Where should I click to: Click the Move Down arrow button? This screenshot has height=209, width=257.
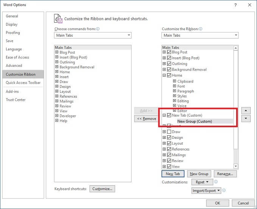(246, 118)
